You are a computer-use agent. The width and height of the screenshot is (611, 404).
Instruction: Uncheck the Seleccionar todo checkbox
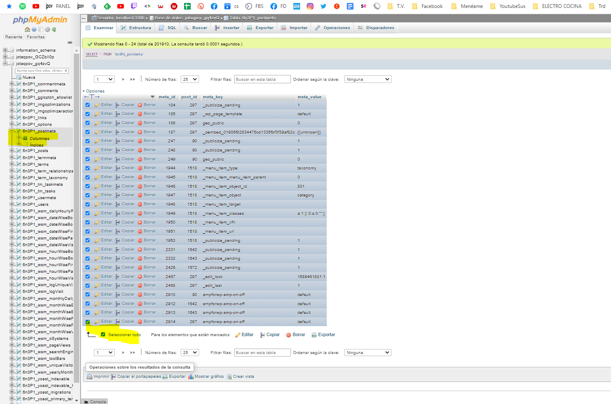pyautogui.click(x=103, y=334)
